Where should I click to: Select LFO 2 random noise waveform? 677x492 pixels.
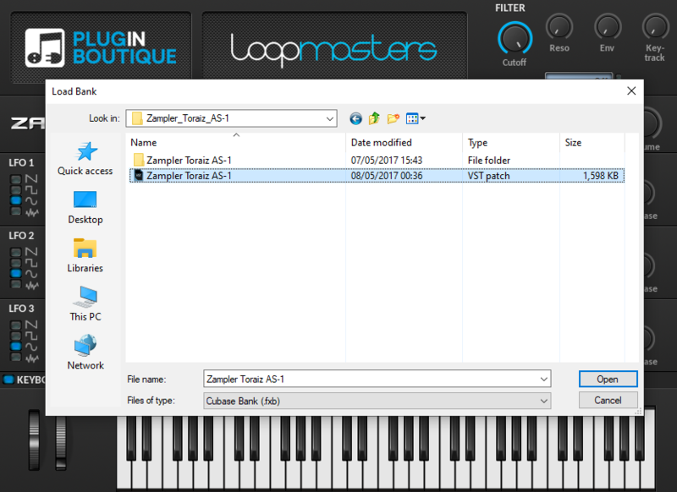tap(15, 284)
